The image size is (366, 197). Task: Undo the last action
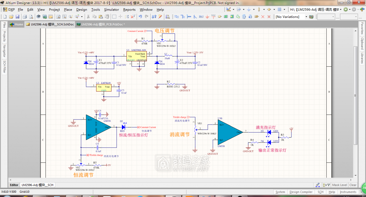(x=140, y=17)
